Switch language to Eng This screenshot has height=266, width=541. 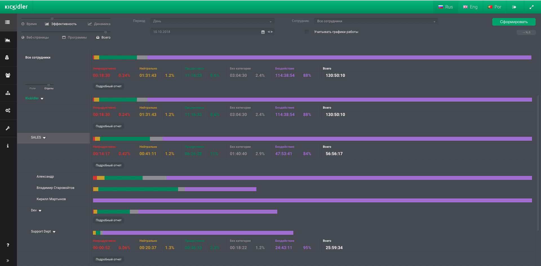click(x=470, y=7)
